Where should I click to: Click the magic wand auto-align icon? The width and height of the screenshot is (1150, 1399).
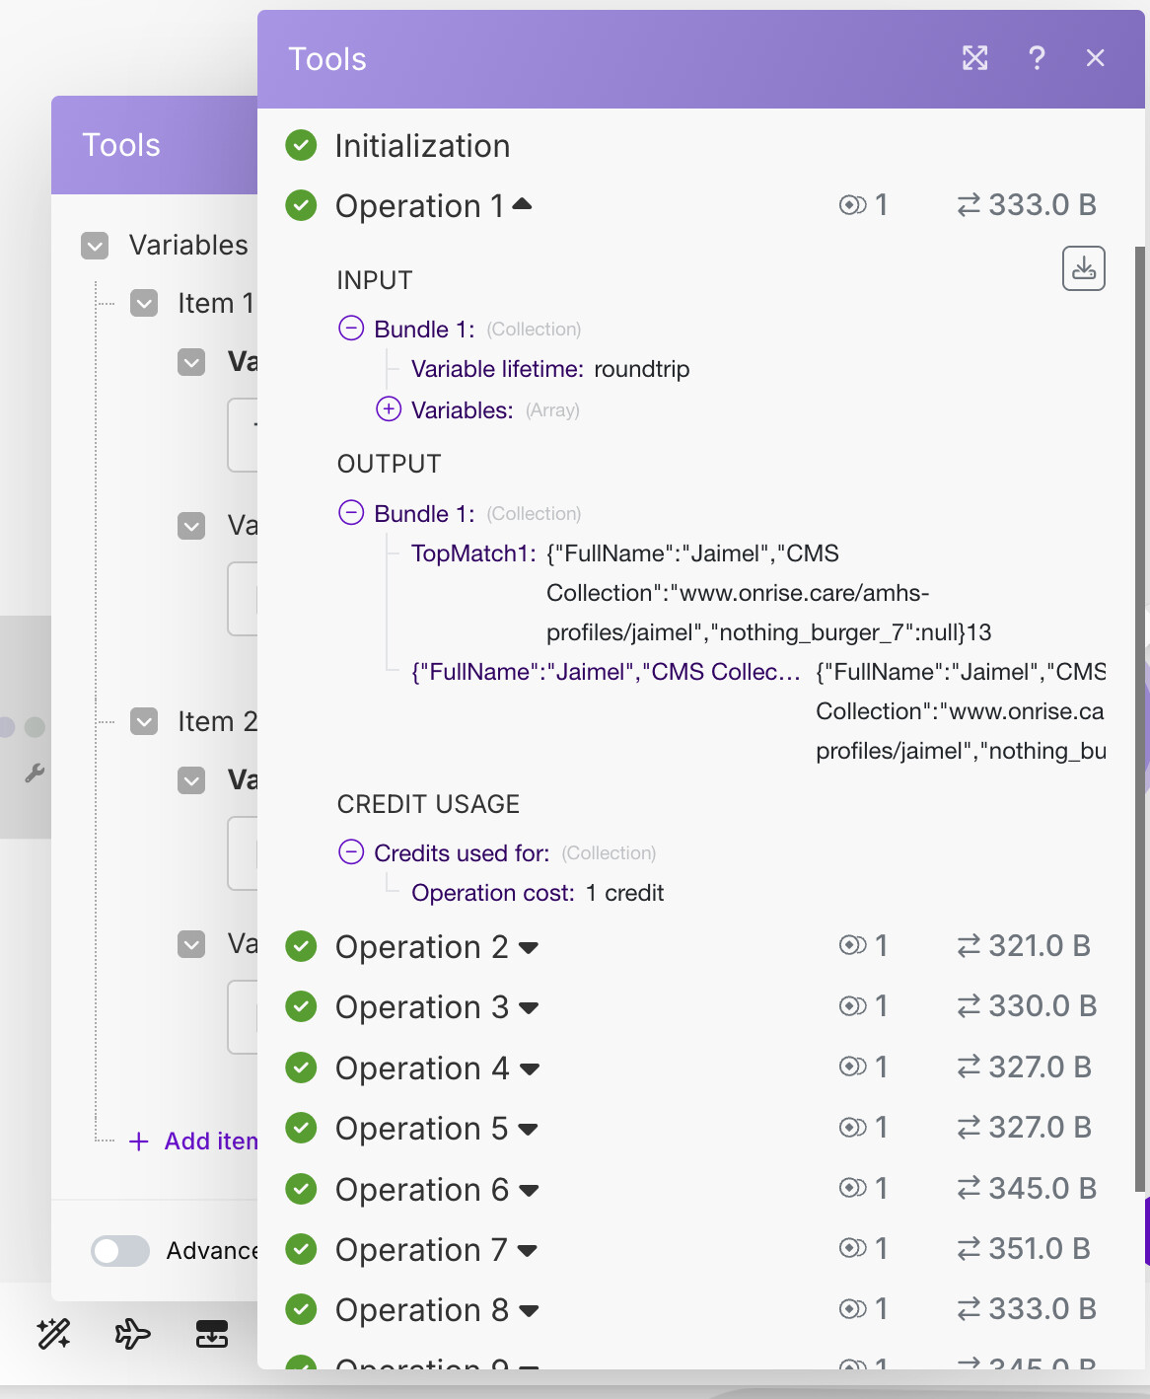(x=53, y=1334)
